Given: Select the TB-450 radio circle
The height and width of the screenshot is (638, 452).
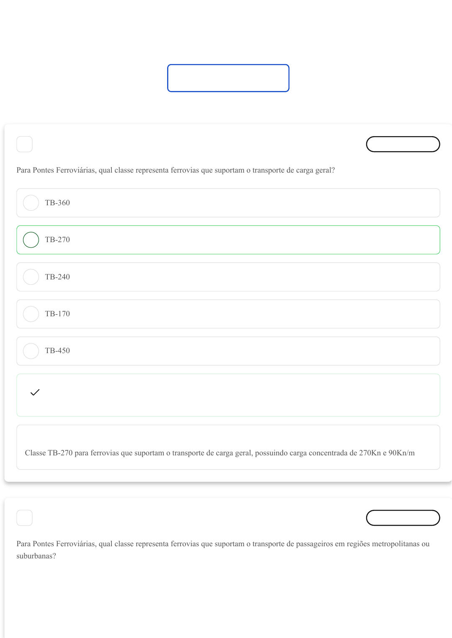Looking at the screenshot, I should (31, 351).
